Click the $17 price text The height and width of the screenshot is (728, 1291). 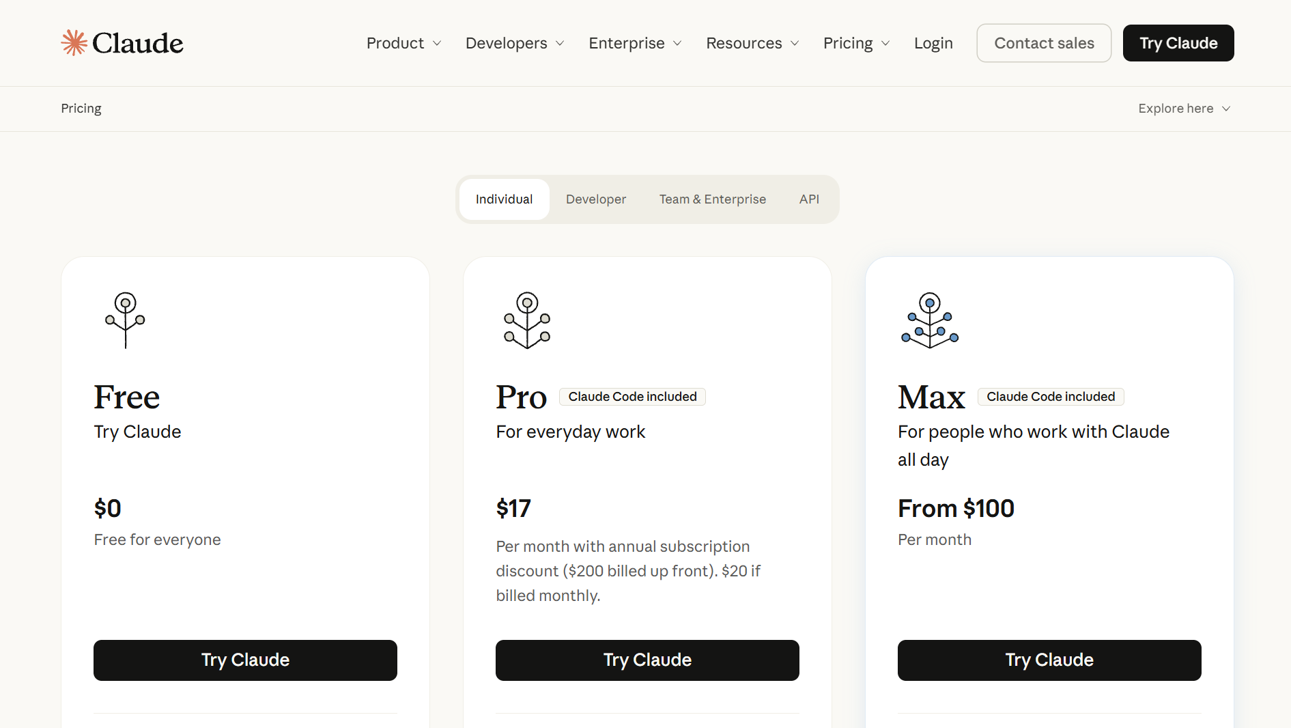coord(513,509)
